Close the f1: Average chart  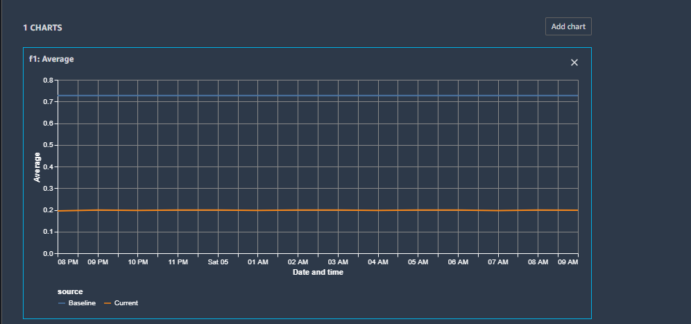pos(574,62)
